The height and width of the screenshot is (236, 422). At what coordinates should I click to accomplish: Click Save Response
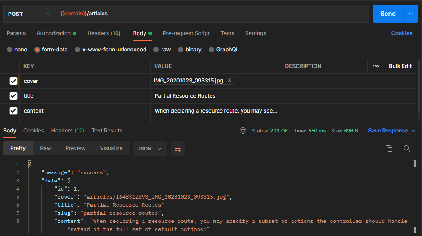click(x=388, y=131)
